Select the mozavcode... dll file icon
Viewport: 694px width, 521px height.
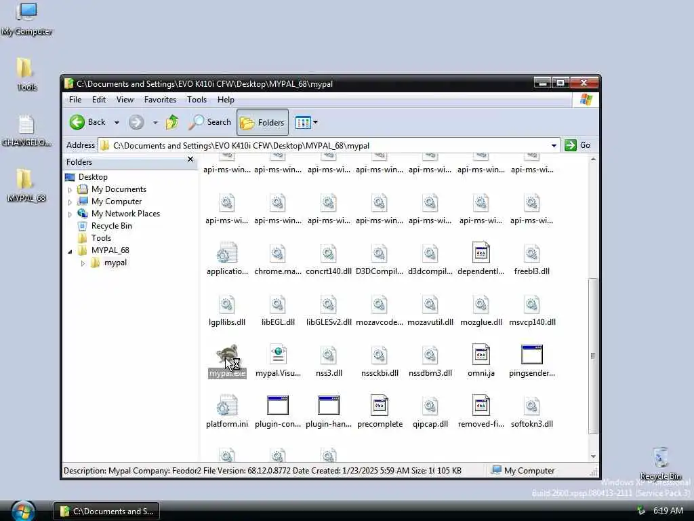click(x=380, y=304)
